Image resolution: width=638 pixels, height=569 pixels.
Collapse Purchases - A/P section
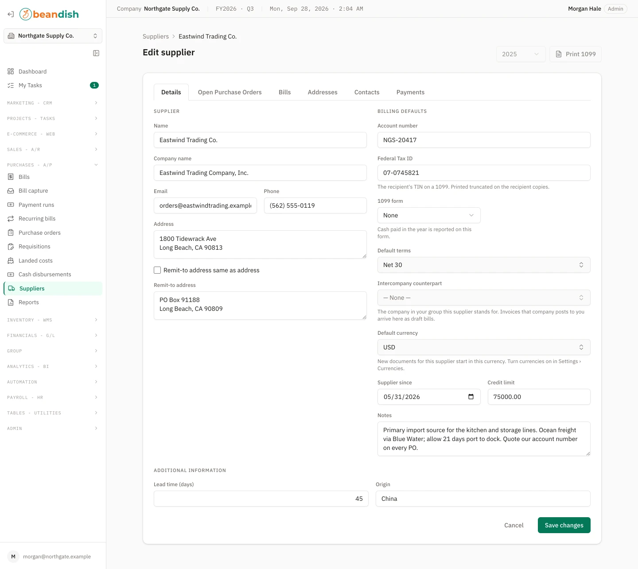pyautogui.click(x=53, y=165)
